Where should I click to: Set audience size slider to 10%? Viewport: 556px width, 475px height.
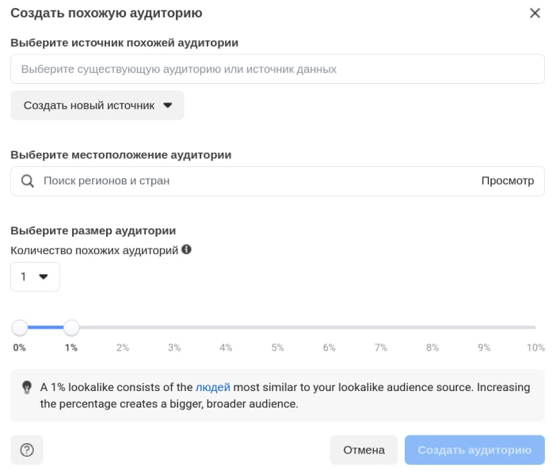click(535, 327)
